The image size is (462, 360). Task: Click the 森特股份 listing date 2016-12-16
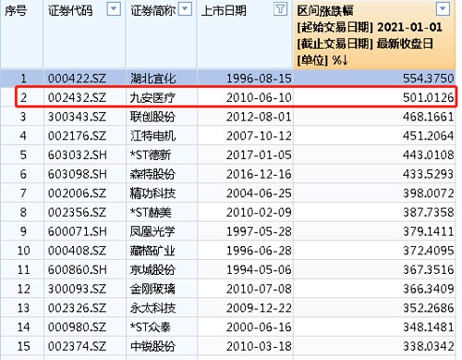click(259, 174)
